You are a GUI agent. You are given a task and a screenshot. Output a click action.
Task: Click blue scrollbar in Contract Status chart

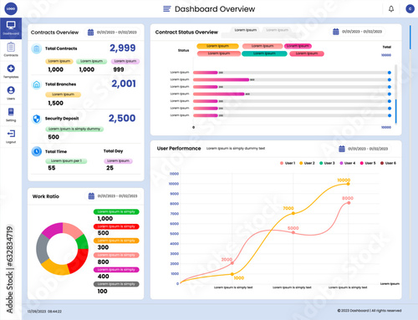(x=395, y=111)
